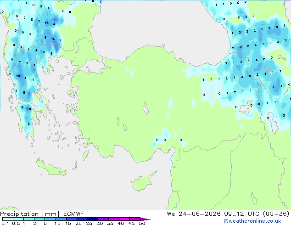Click legend scale label '15'

68,223
